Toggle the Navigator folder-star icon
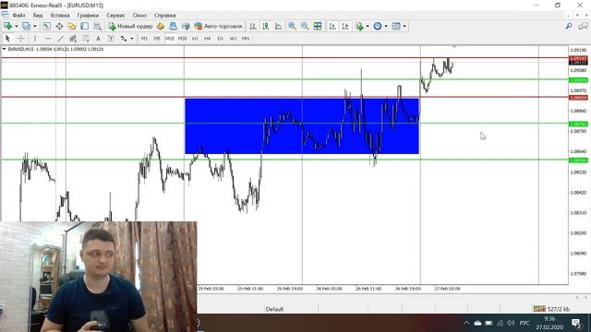 (x=72, y=26)
